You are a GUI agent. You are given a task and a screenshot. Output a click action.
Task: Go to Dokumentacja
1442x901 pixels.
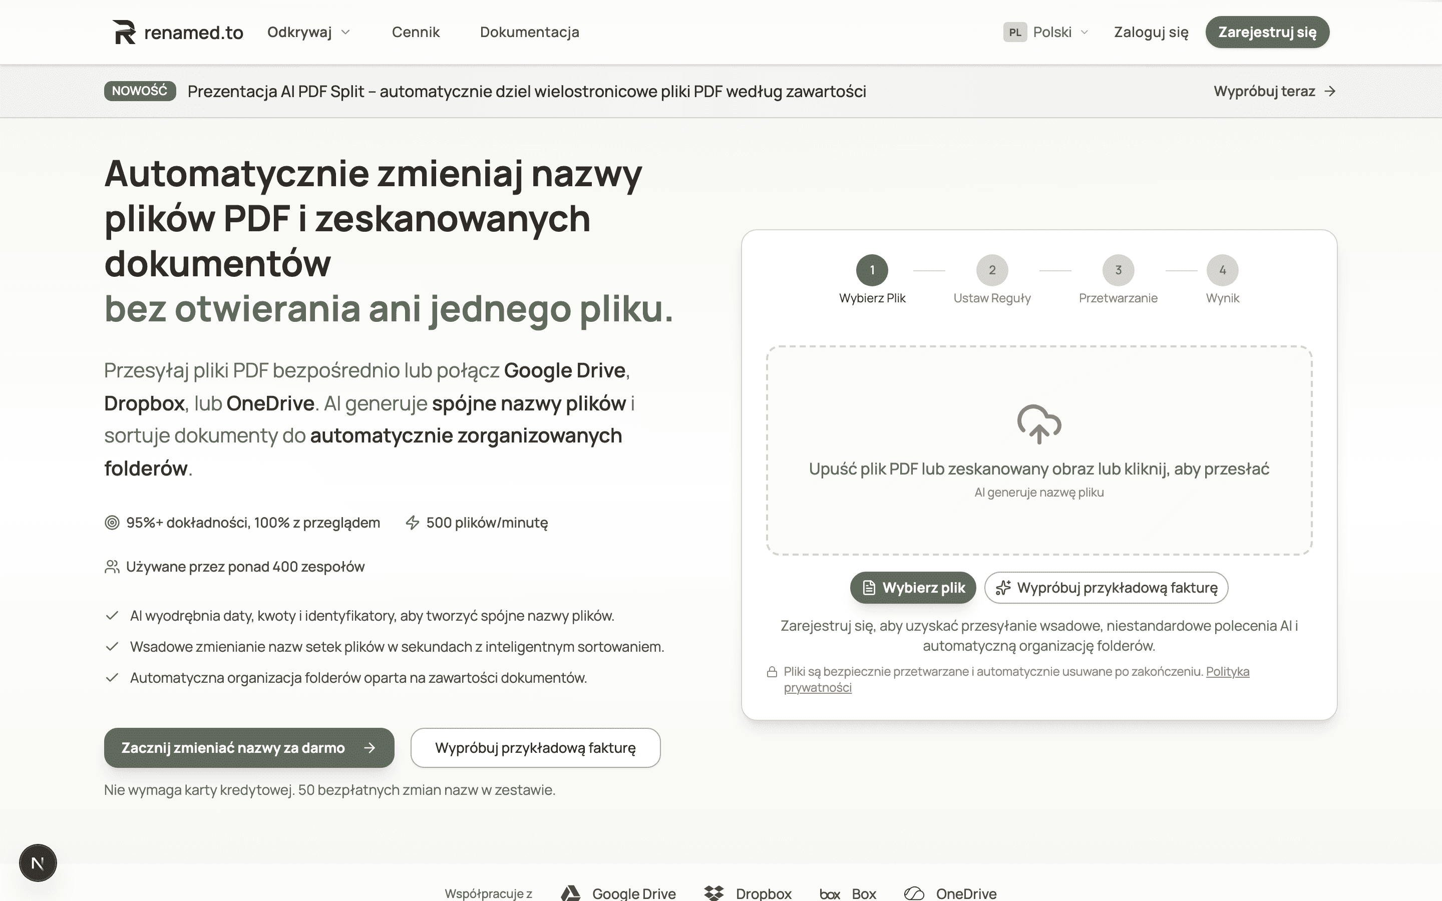click(x=529, y=32)
